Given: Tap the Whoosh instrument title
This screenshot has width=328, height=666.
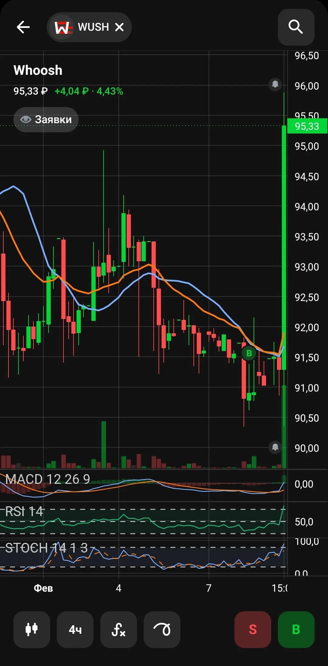Looking at the screenshot, I should tap(38, 70).
